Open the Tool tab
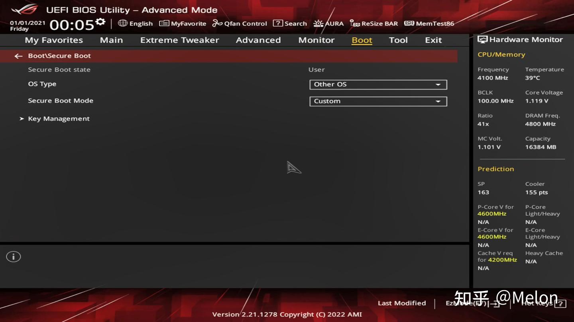The image size is (574, 322). click(398, 40)
